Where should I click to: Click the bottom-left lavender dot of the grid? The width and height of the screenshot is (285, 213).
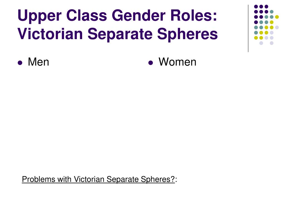pyautogui.click(x=261, y=43)
